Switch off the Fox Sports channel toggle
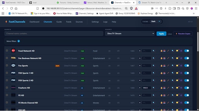Image resolution: width=199 pixels, height=111 pixels. tap(187, 66)
